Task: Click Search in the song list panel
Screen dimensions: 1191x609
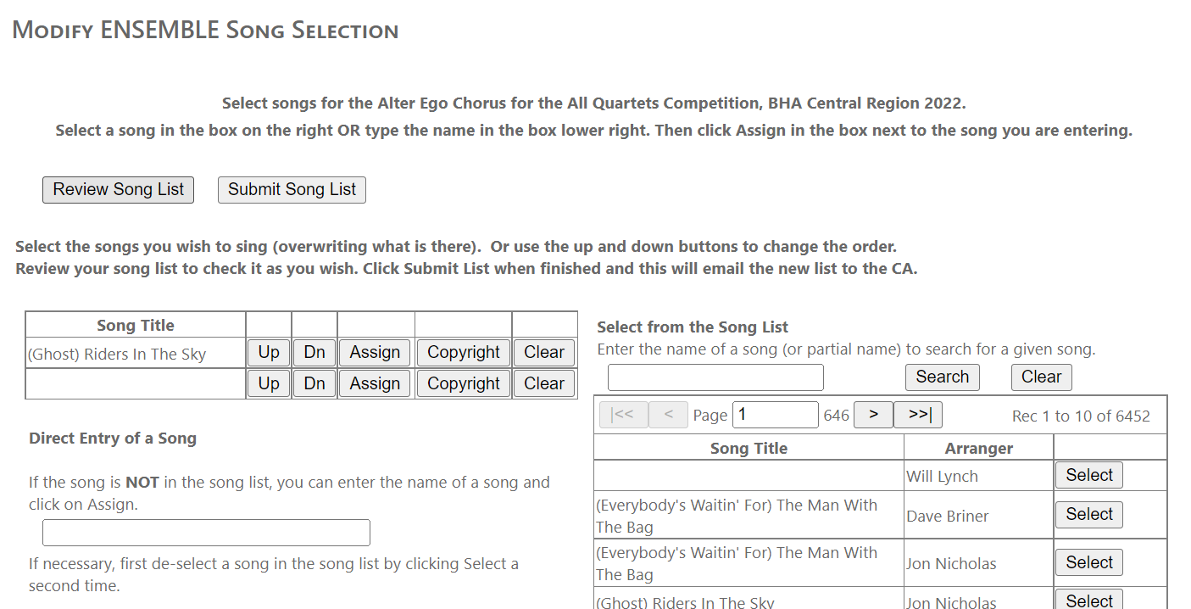Action: click(942, 377)
